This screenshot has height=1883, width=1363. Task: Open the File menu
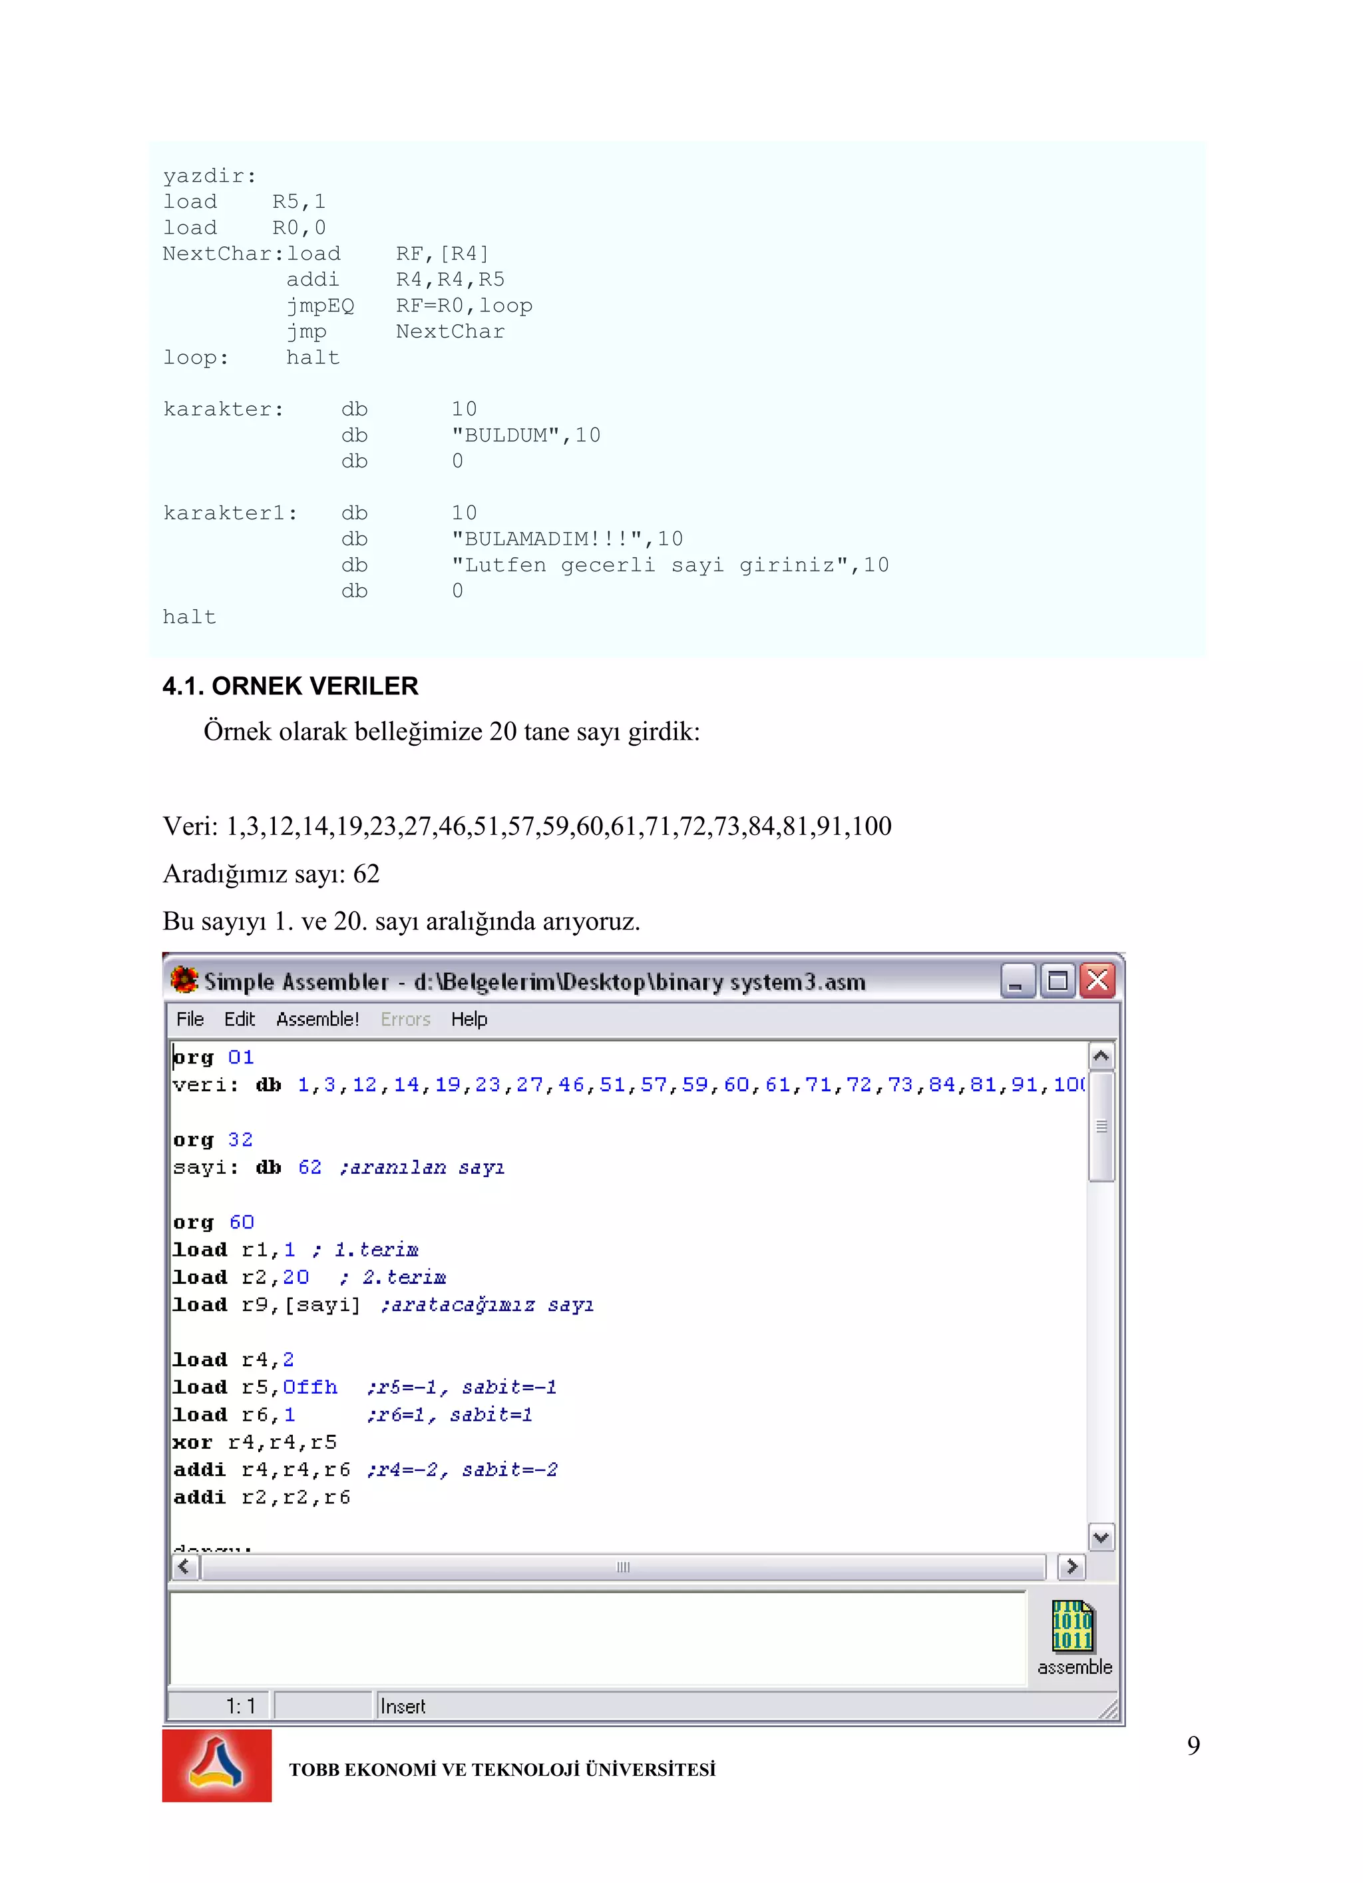tap(190, 1019)
